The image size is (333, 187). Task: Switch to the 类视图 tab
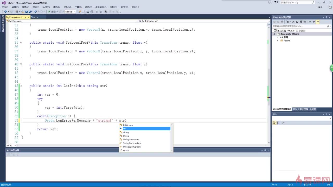(312, 109)
